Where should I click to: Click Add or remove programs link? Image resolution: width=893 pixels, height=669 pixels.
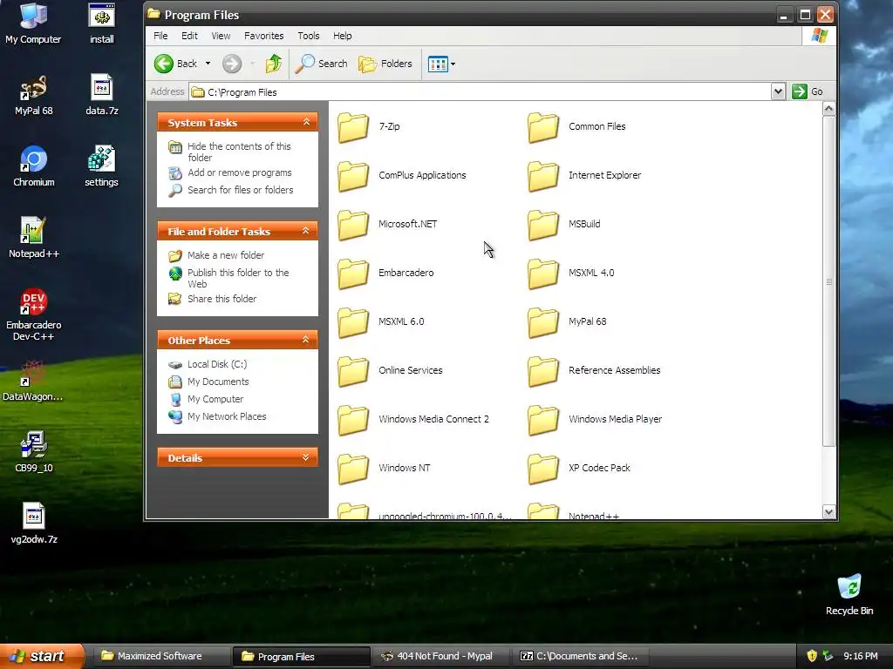(239, 172)
